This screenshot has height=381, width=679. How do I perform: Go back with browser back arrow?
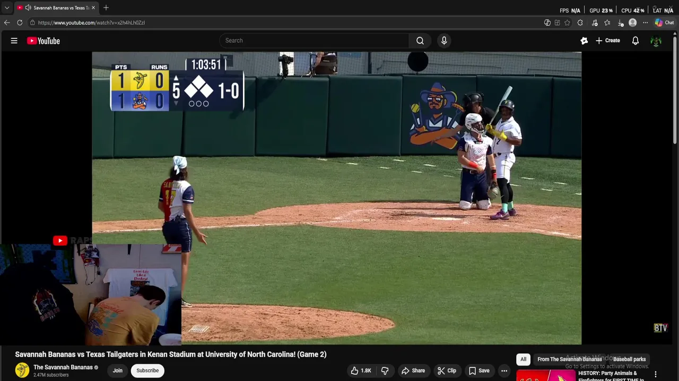point(7,23)
